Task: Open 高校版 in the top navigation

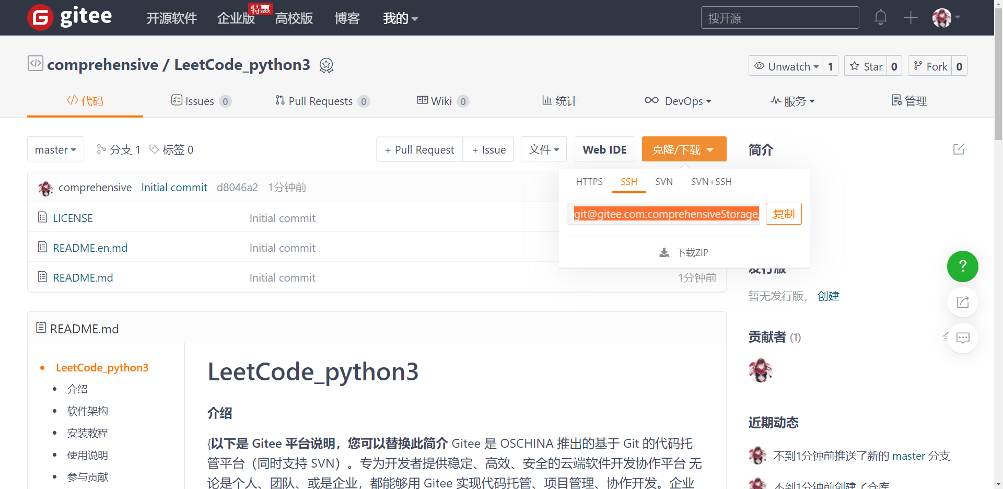Action: [294, 18]
